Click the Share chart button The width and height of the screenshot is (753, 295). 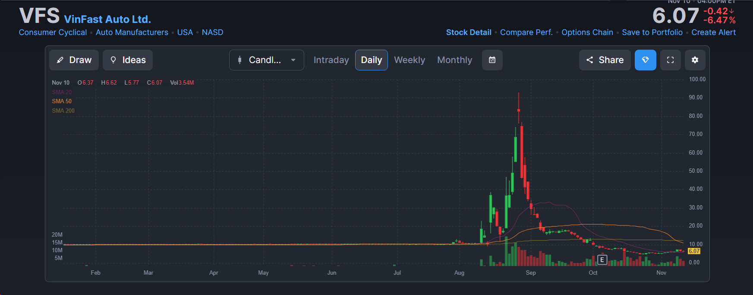(605, 60)
